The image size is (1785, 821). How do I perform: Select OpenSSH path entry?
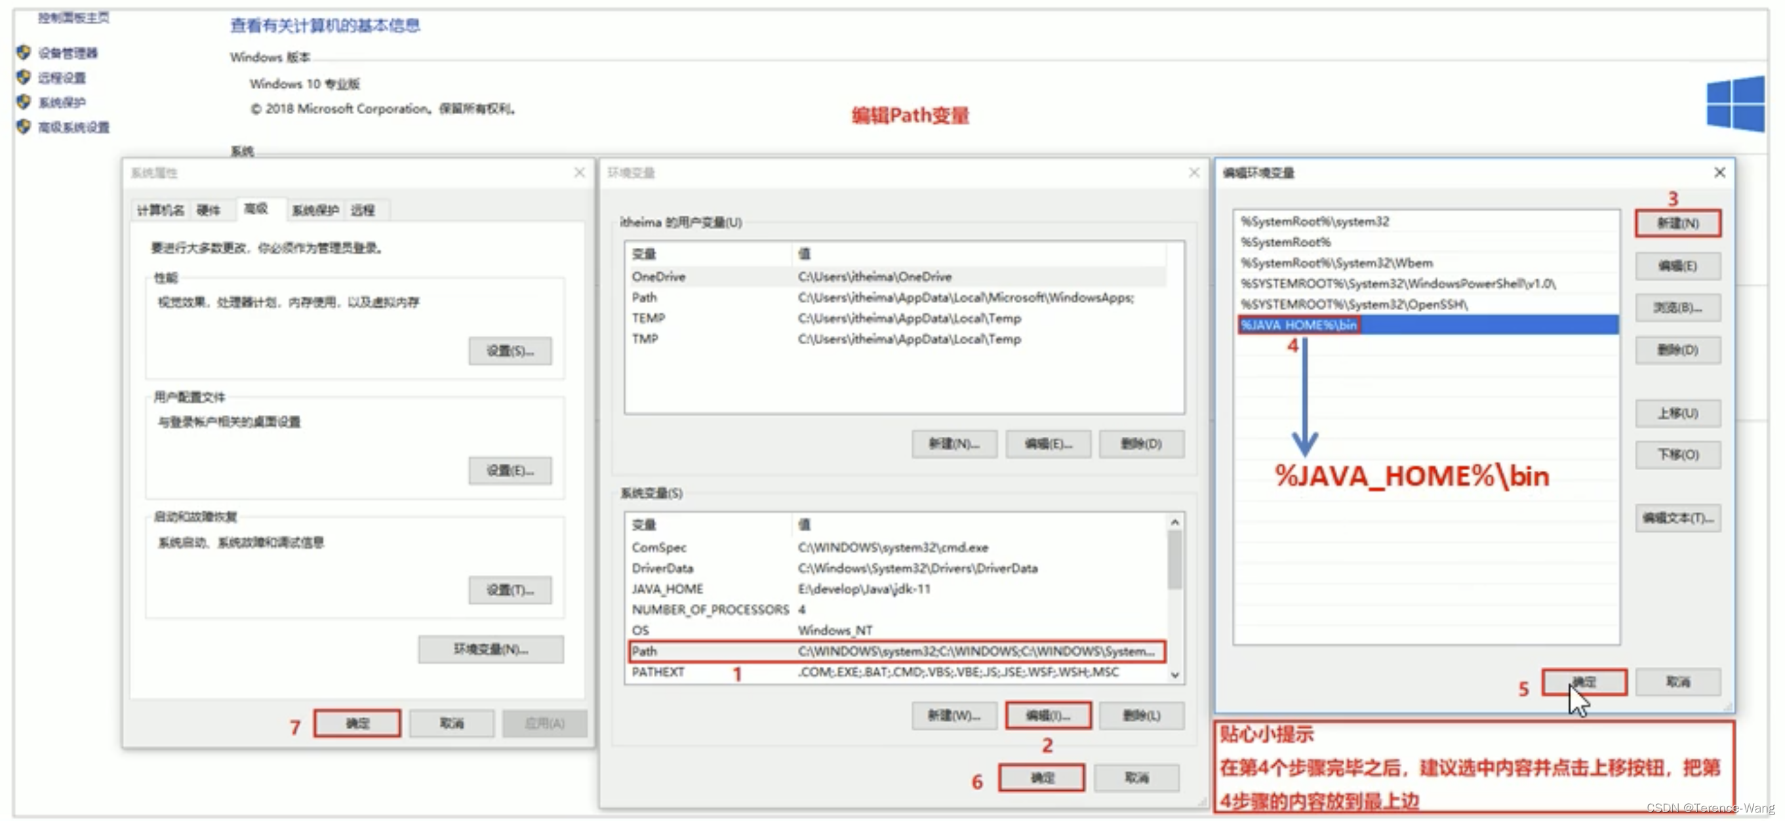[x=1427, y=304]
